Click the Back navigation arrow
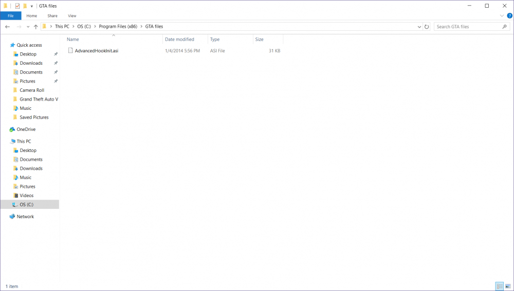The width and height of the screenshot is (514, 291). 8,27
